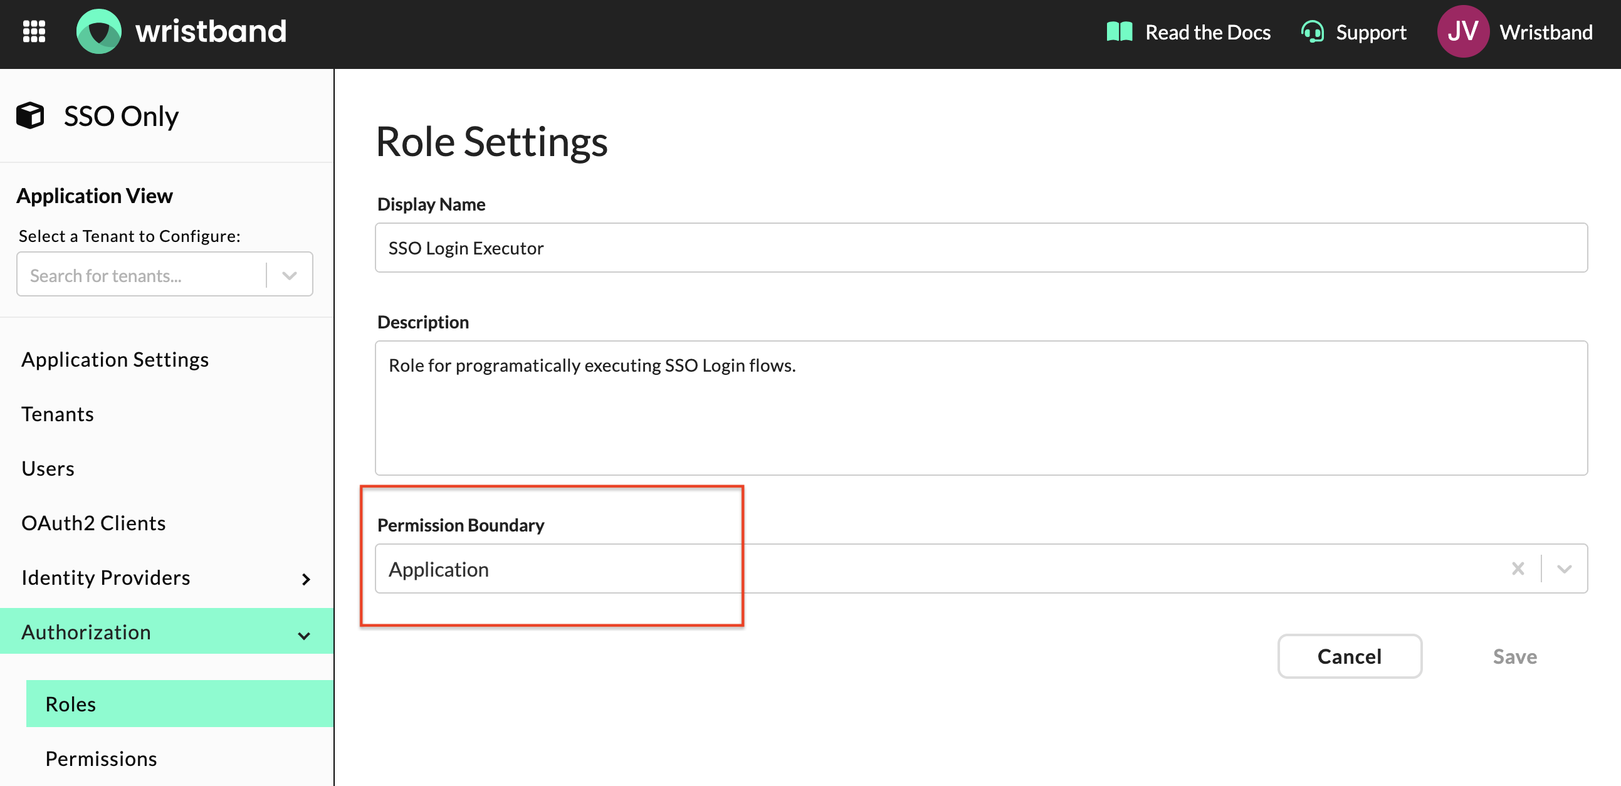Click the SSO Only cube icon
Screen dimensions: 1621x786
30,116
